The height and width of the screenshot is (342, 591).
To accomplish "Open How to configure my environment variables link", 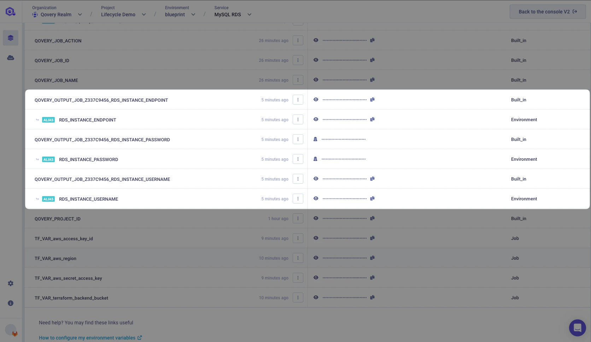I will pyautogui.click(x=90, y=338).
